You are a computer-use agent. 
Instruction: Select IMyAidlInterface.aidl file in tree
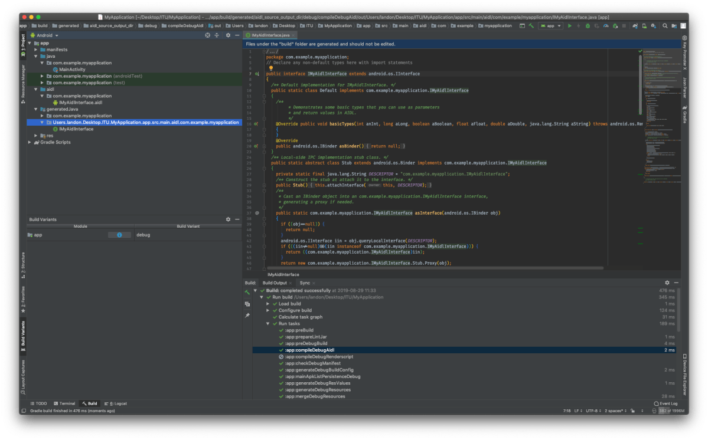pyautogui.click(x=80, y=103)
